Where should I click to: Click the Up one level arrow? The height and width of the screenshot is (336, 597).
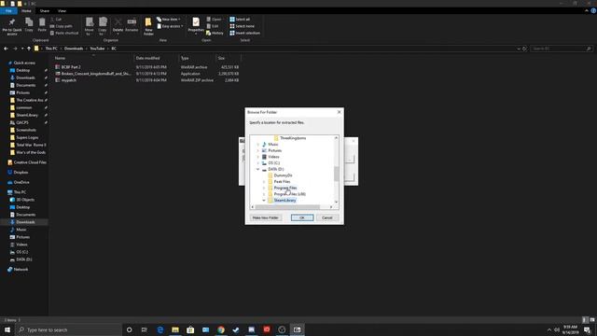(29, 49)
